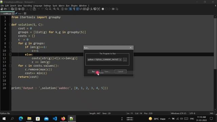Click the volume icon in system tray
This screenshot has height=122, width=217.
(x=181, y=119)
